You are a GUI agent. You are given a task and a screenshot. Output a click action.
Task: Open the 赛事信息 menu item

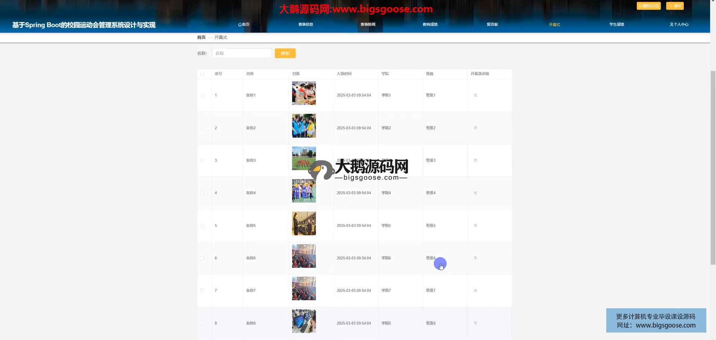[306, 25]
